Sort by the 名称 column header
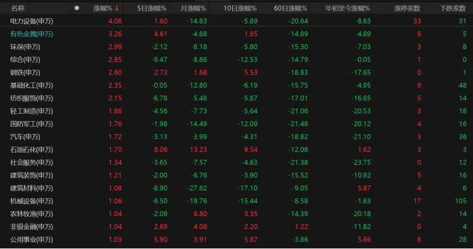Image resolution: width=473 pixels, height=249 pixels. click(18, 9)
